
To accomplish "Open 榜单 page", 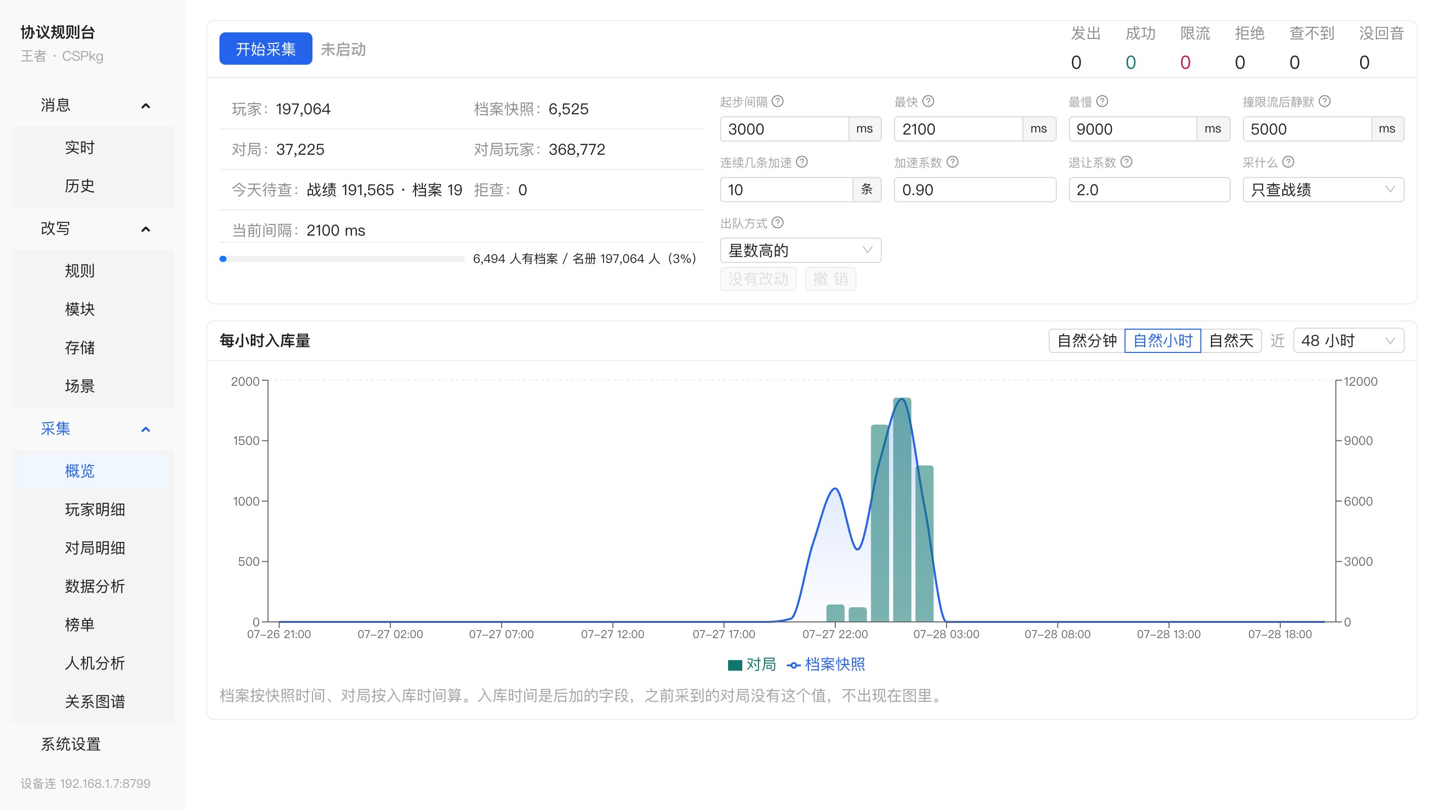I will (93, 625).
